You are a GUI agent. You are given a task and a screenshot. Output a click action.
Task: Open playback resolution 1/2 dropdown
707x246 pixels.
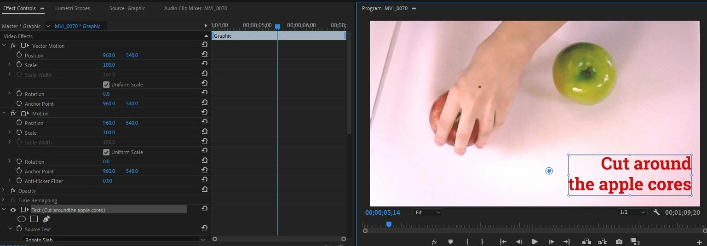tap(632, 212)
